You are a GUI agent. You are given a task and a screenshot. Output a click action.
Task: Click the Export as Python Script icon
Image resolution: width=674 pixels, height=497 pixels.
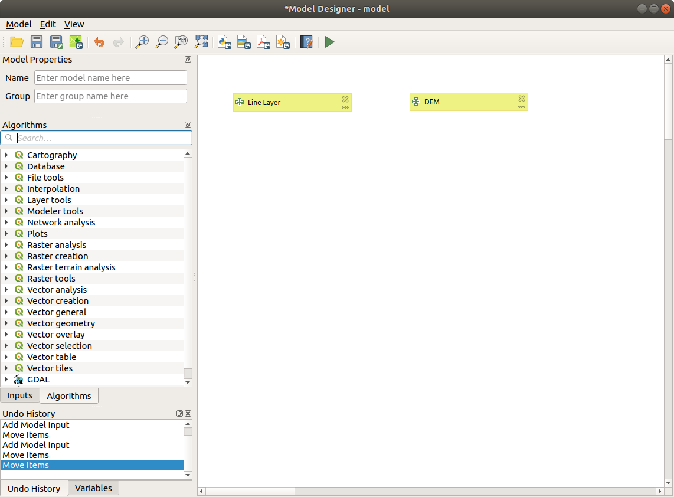click(224, 42)
